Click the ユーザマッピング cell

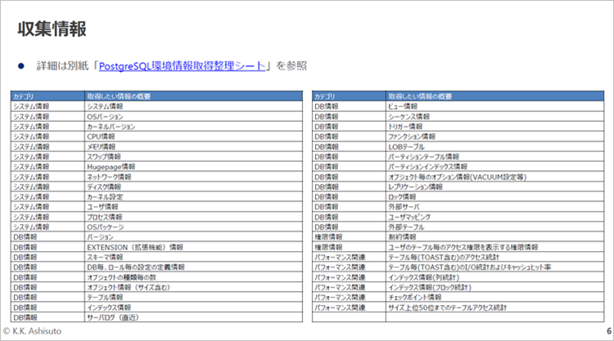495,217
